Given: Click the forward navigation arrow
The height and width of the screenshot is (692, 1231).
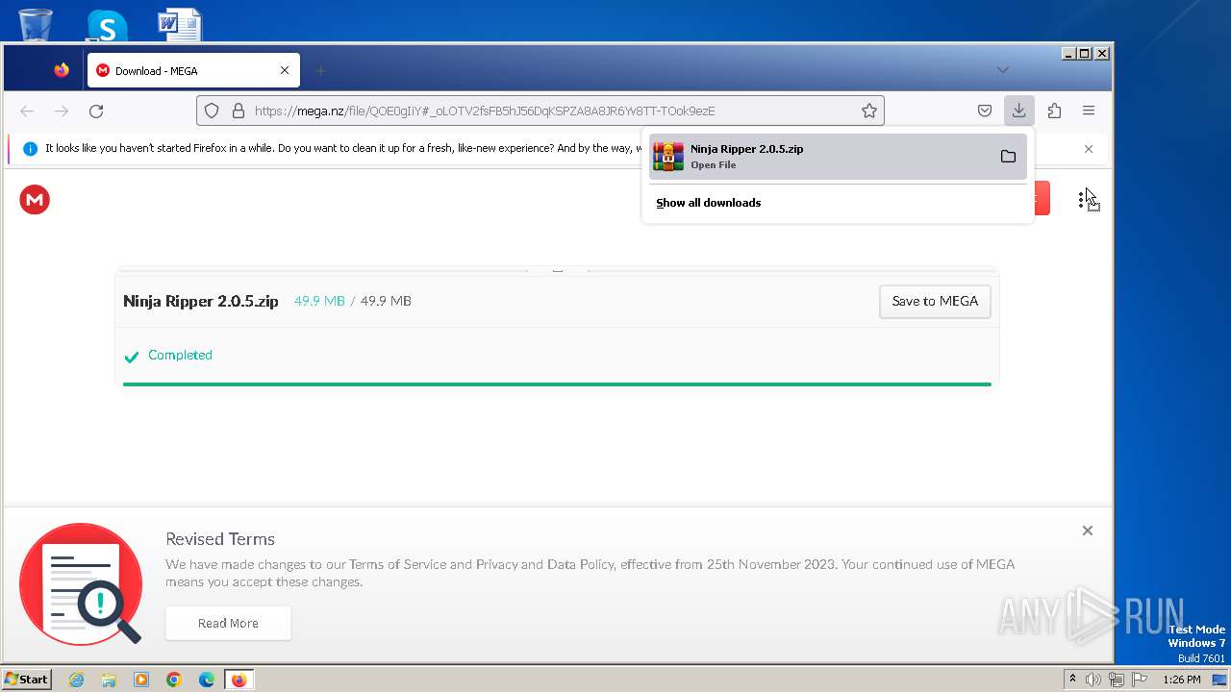Looking at the screenshot, I should coord(62,111).
